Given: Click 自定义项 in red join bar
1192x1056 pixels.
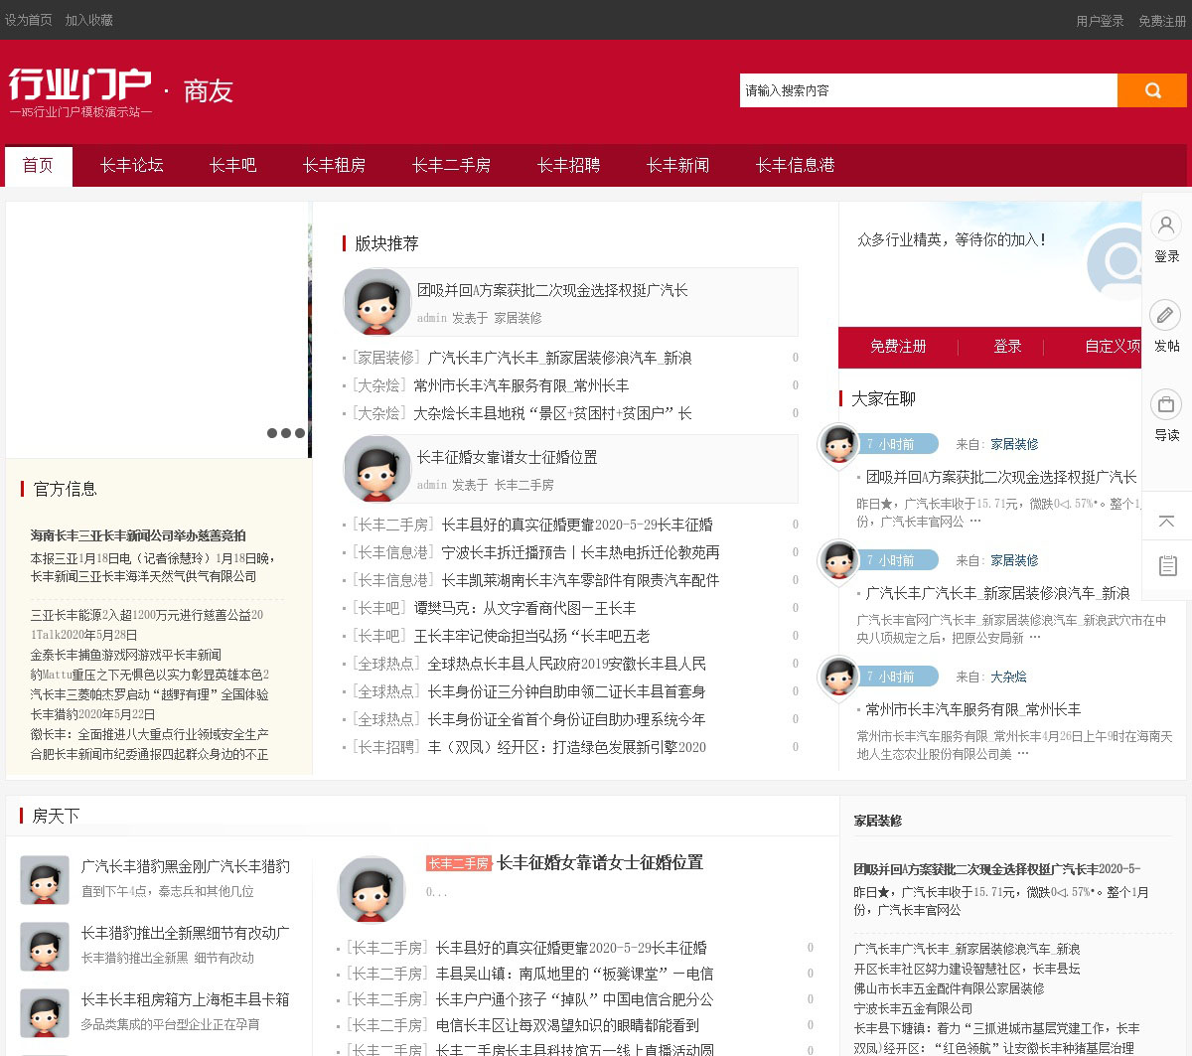Looking at the screenshot, I should tap(1113, 346).
